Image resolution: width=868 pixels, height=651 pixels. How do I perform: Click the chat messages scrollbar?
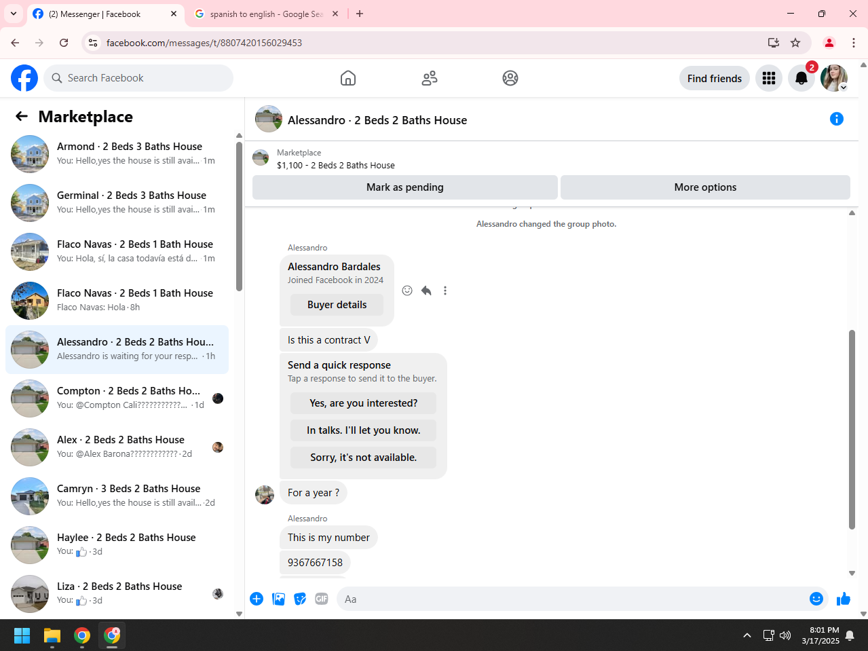[x=852, y=429]
